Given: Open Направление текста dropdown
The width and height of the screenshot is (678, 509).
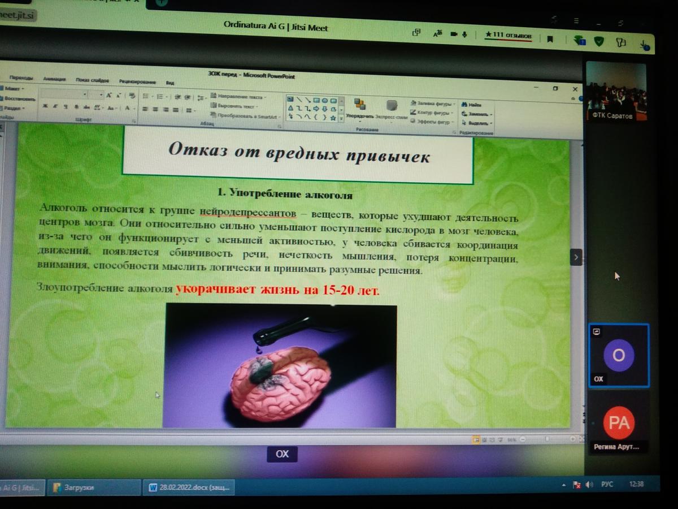Looking at the screenshot, I should tap(239, 97).
